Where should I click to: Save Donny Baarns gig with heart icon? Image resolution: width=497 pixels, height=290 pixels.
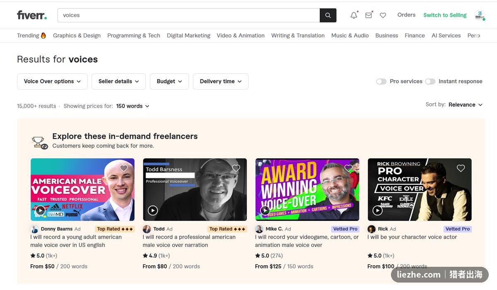tap(123, 168)
